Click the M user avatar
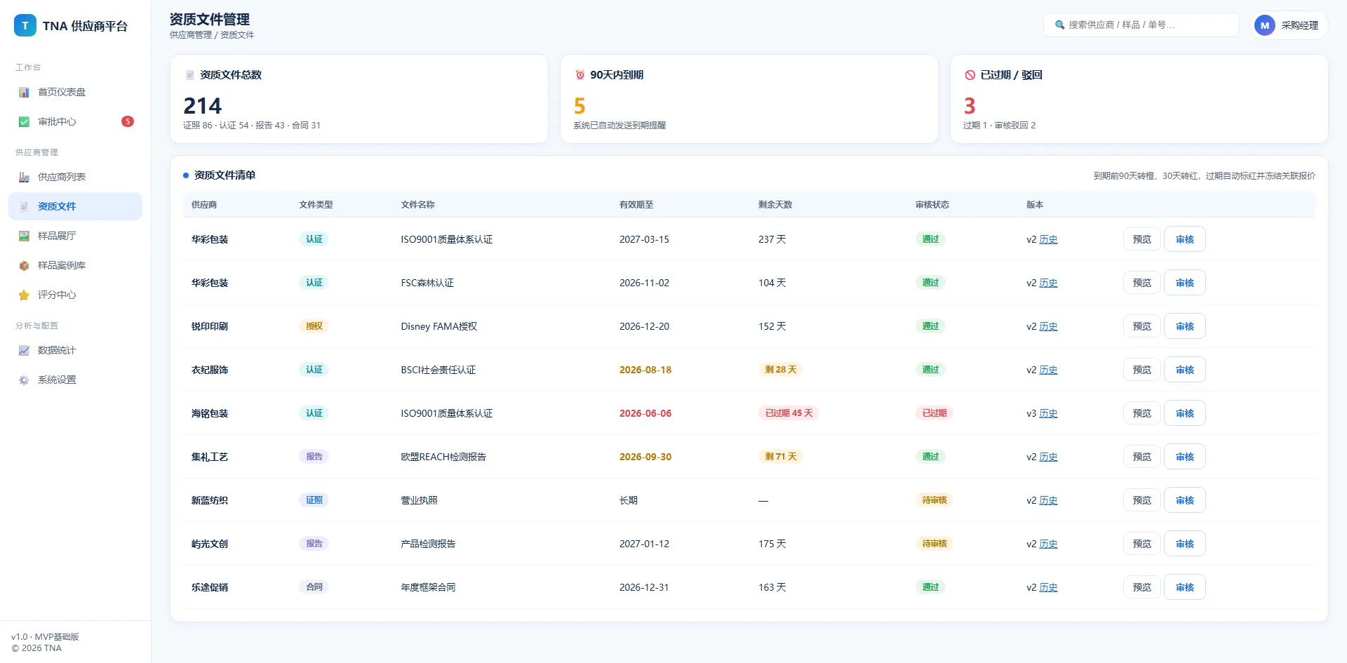 pyautogui.click(x=1265, y=25)
